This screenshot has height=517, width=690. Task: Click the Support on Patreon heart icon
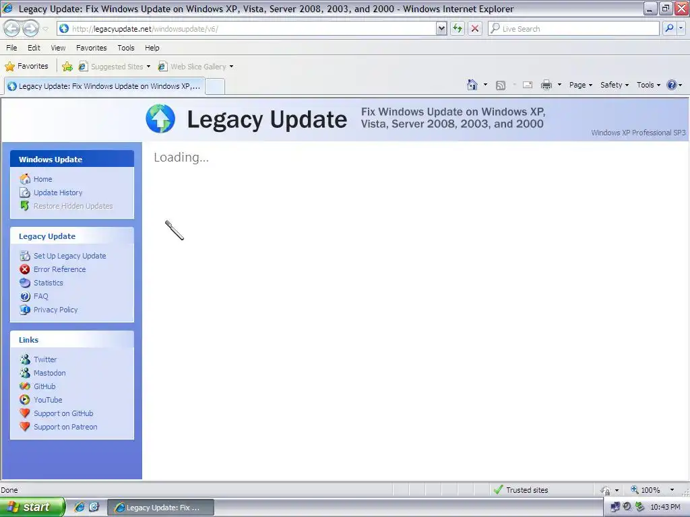[x=25, y=426]
